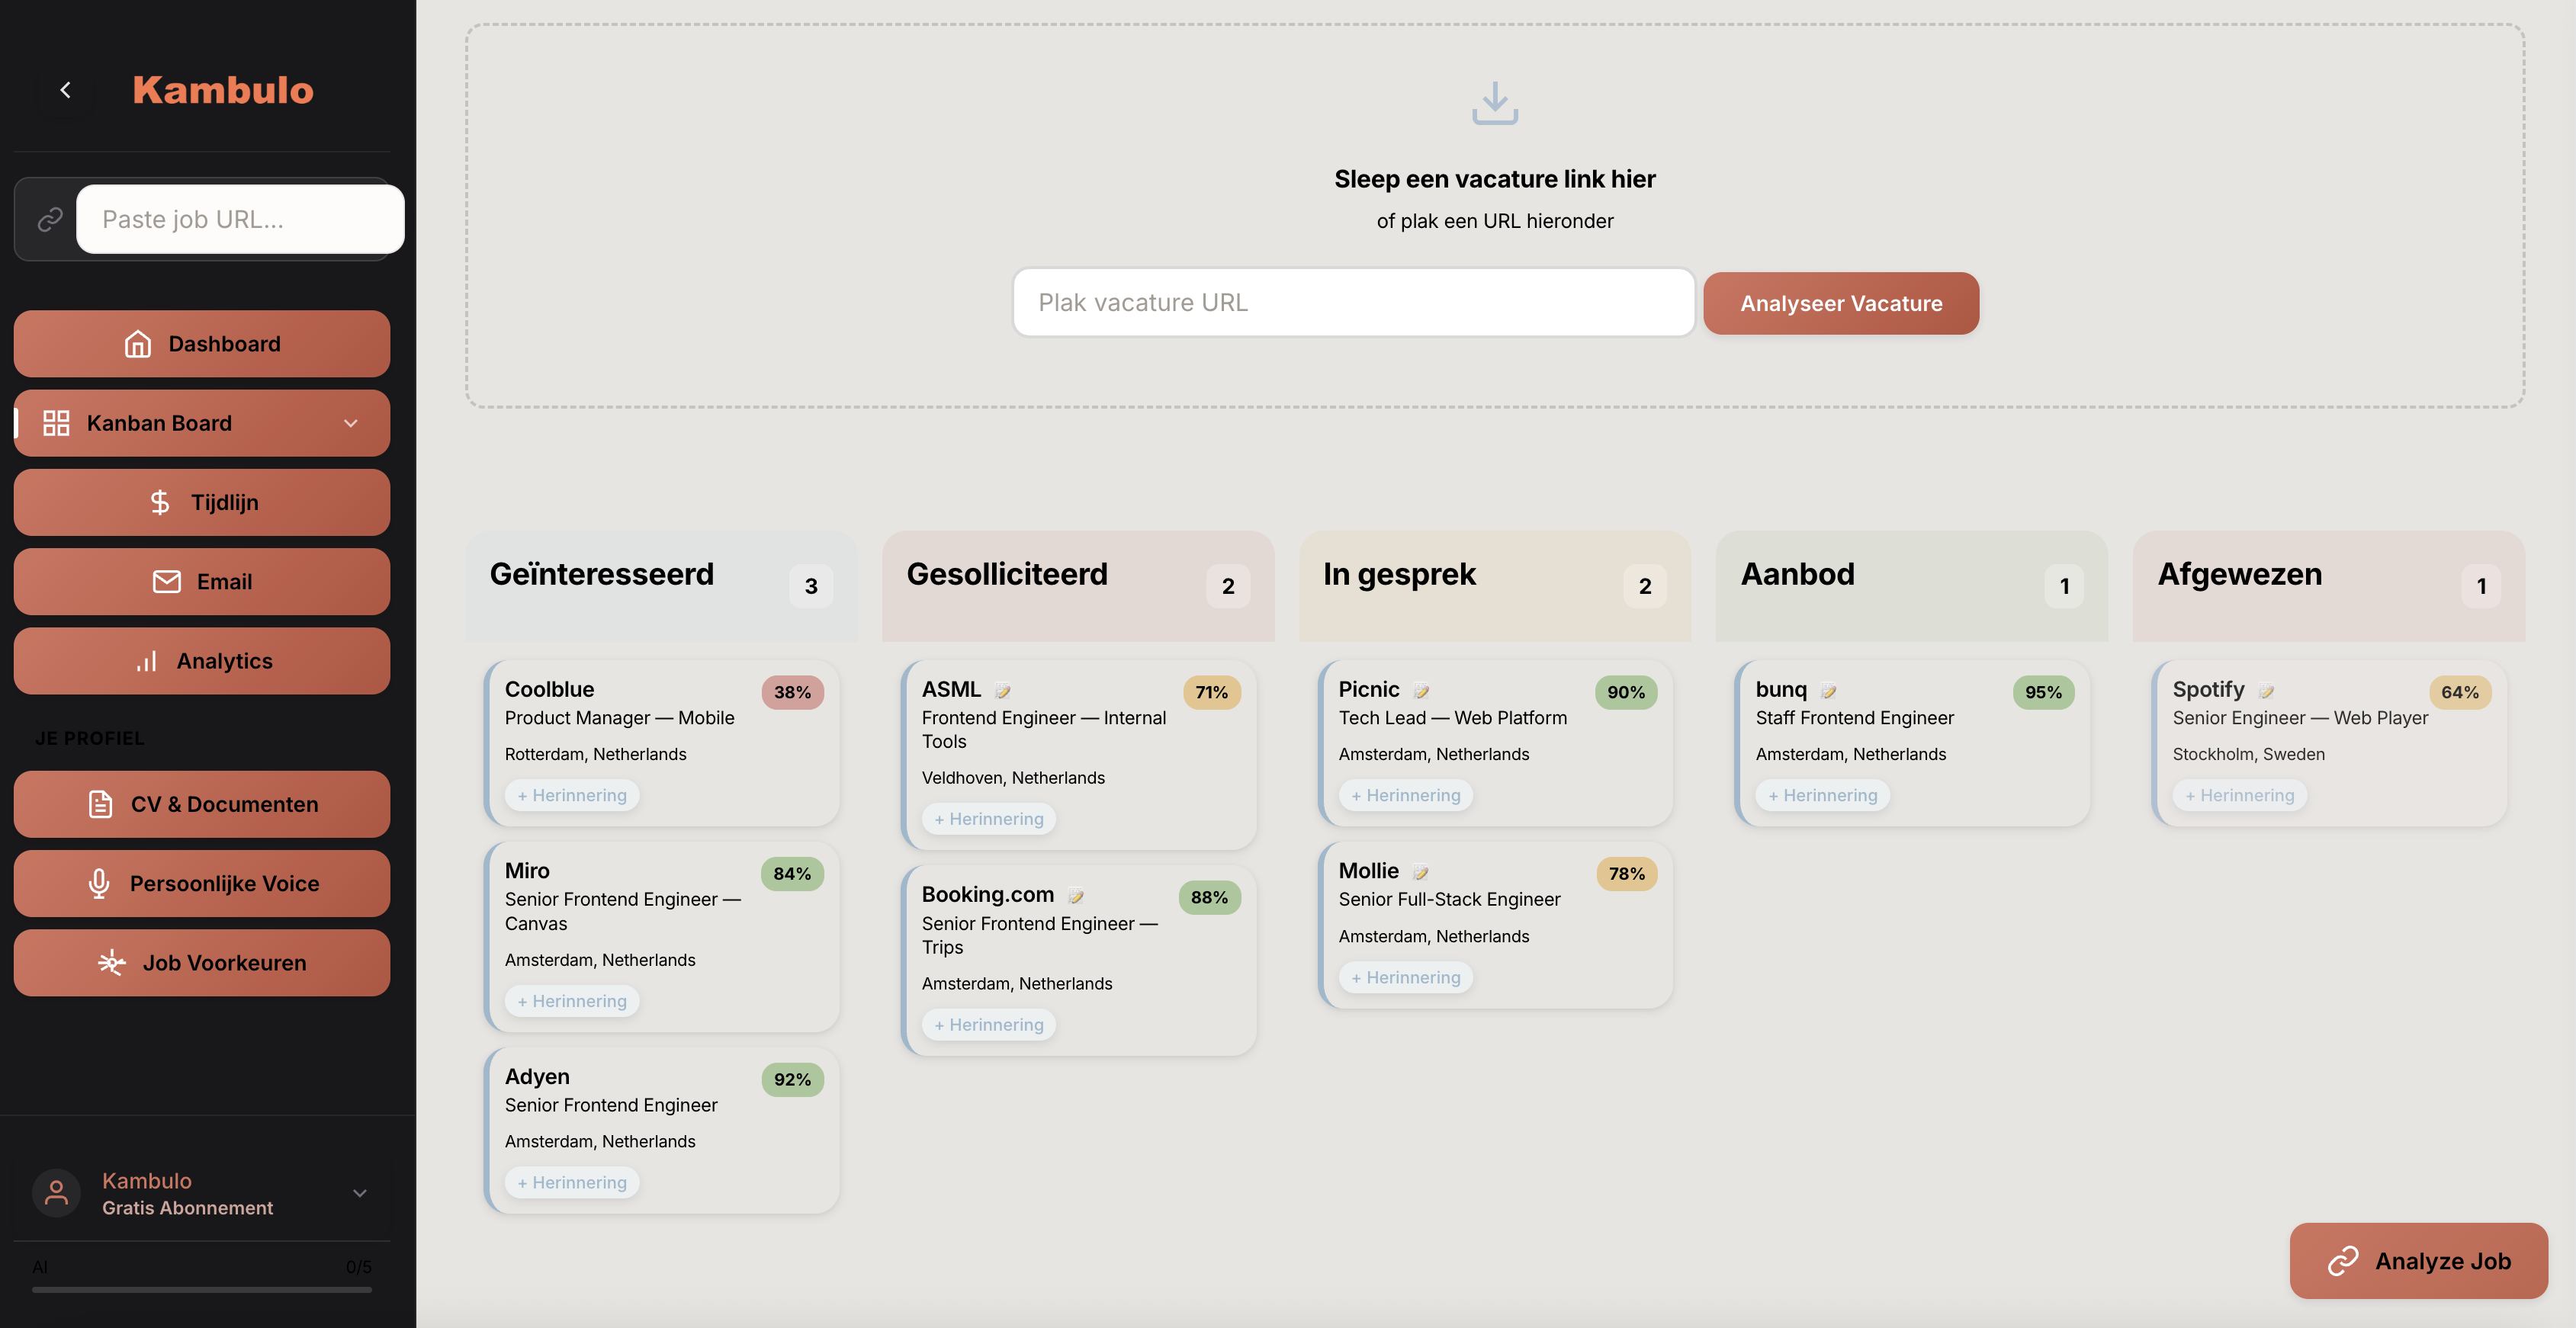Click the 95% match badge on bunq
The image size is (2576, 1328).
tap(2043, 692)
